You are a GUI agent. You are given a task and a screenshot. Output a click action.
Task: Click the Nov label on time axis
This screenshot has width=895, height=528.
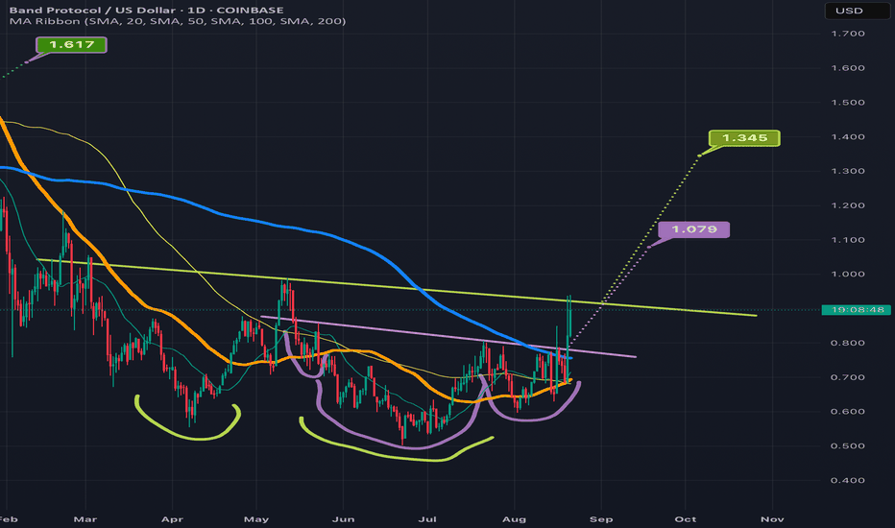pyautogui.click(x=772, y=519)
